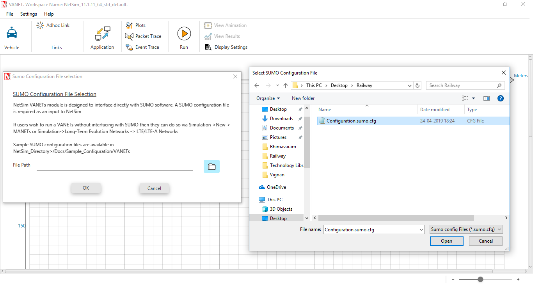Open Downloads quick access folder
The height and width of the screenshot is (284, 533).
[277, 119]
